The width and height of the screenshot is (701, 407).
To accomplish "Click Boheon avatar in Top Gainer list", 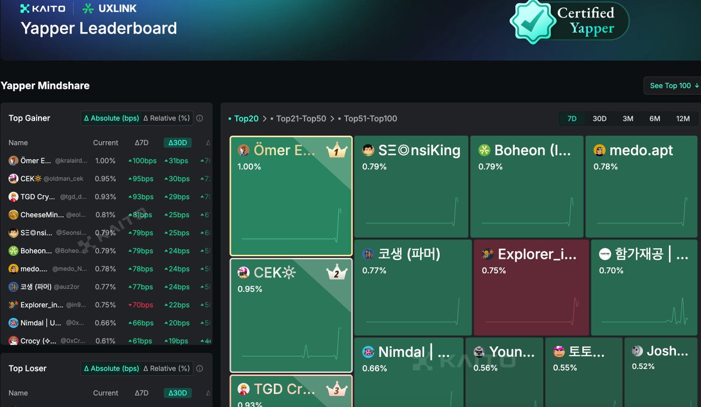I will coord(13,251).
